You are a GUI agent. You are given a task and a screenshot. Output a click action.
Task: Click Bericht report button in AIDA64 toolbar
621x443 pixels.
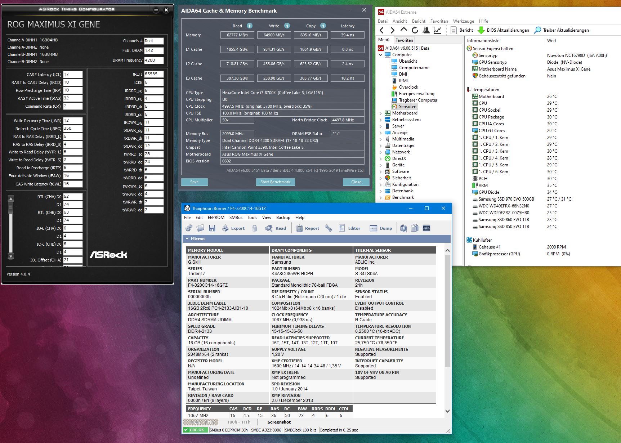click(x=461, y=30)
